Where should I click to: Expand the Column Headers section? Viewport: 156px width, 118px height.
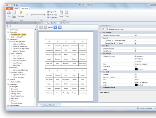click(100, 88)
